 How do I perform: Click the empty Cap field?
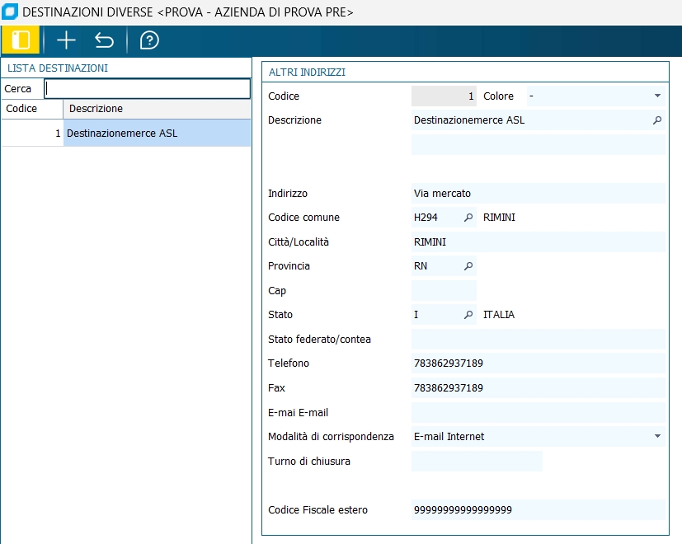point(444,291)
